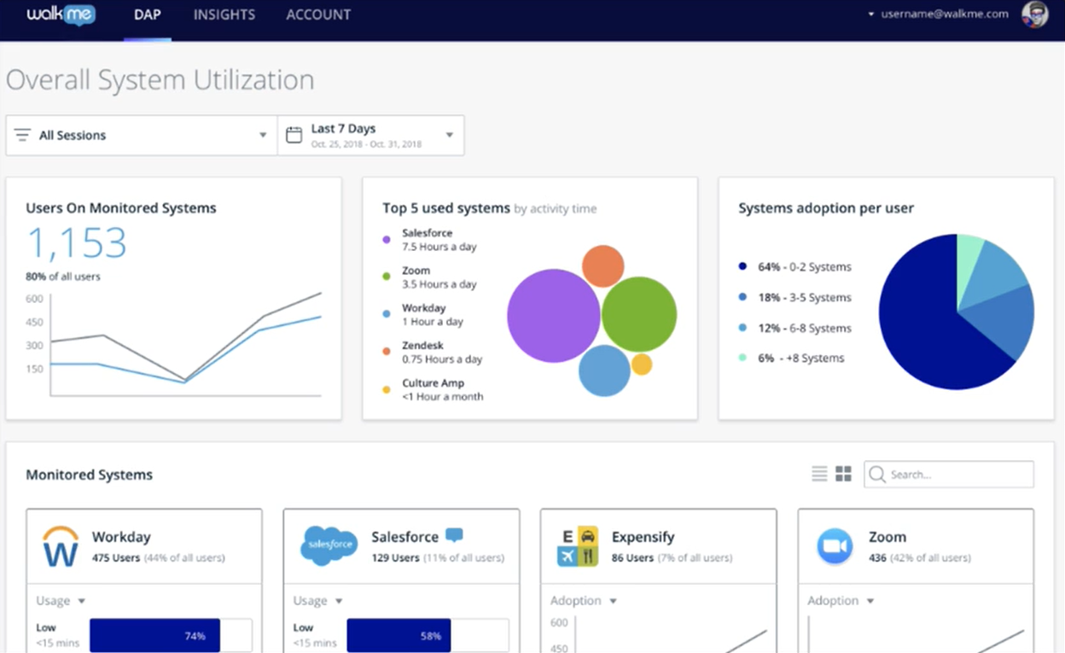Open the ACCOUNT tab
Screen dimensions: 1065x653
(x=318, y=15)
